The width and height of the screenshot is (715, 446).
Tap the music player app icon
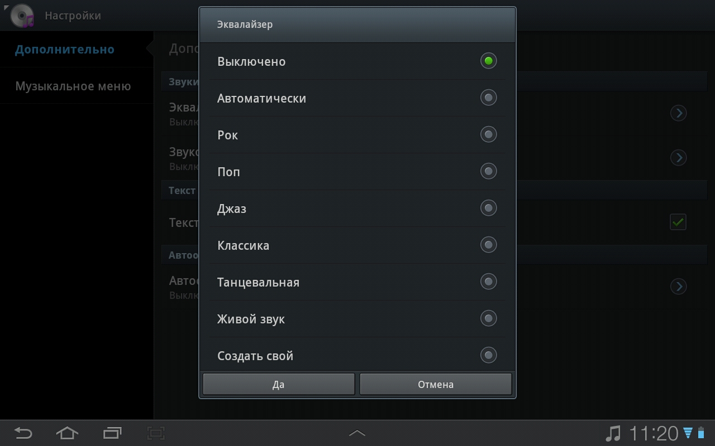click(x=22, y=16)
